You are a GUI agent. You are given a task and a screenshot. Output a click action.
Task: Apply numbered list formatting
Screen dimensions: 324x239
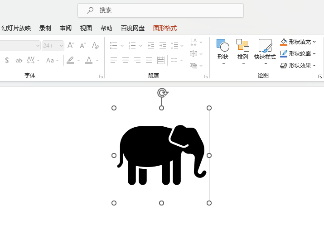point(132,46)
